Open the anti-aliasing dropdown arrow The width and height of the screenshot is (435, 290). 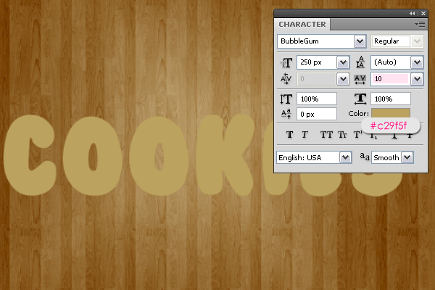click(407, 157)
